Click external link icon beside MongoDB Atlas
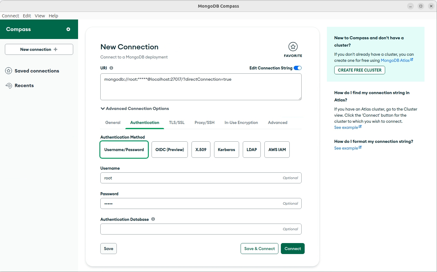Viewport: 437px width, 272px height. (412, 60)
